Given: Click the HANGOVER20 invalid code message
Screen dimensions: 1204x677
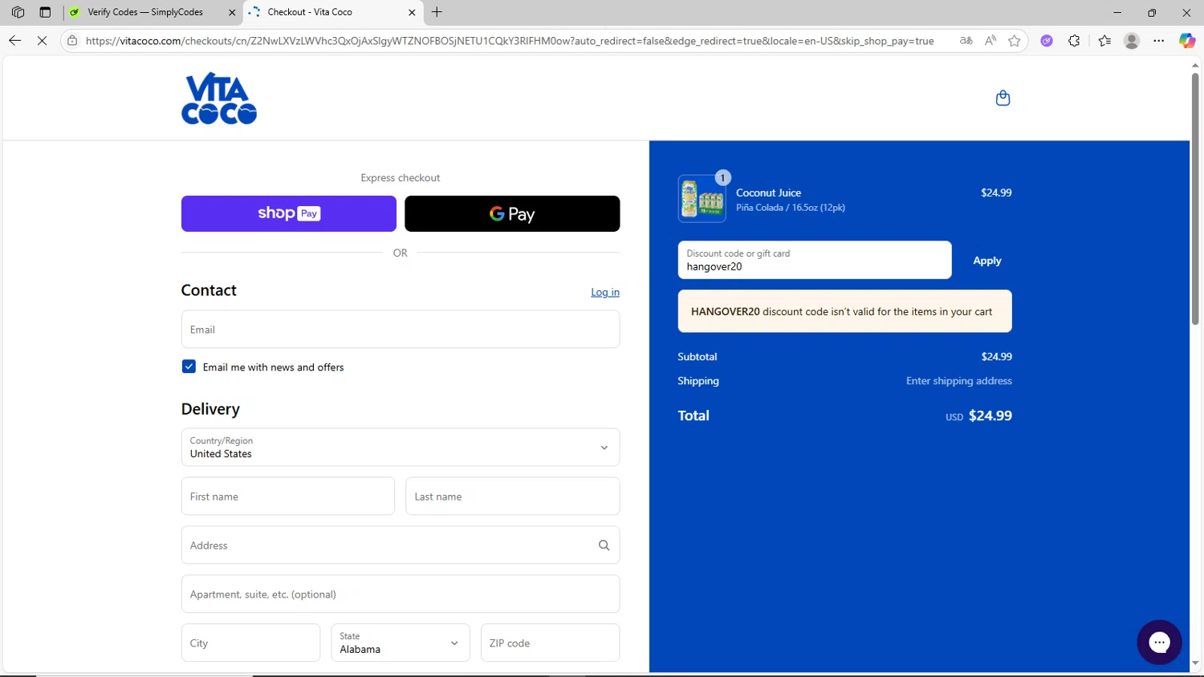Looking at the screenshot, I should point(845,311).
